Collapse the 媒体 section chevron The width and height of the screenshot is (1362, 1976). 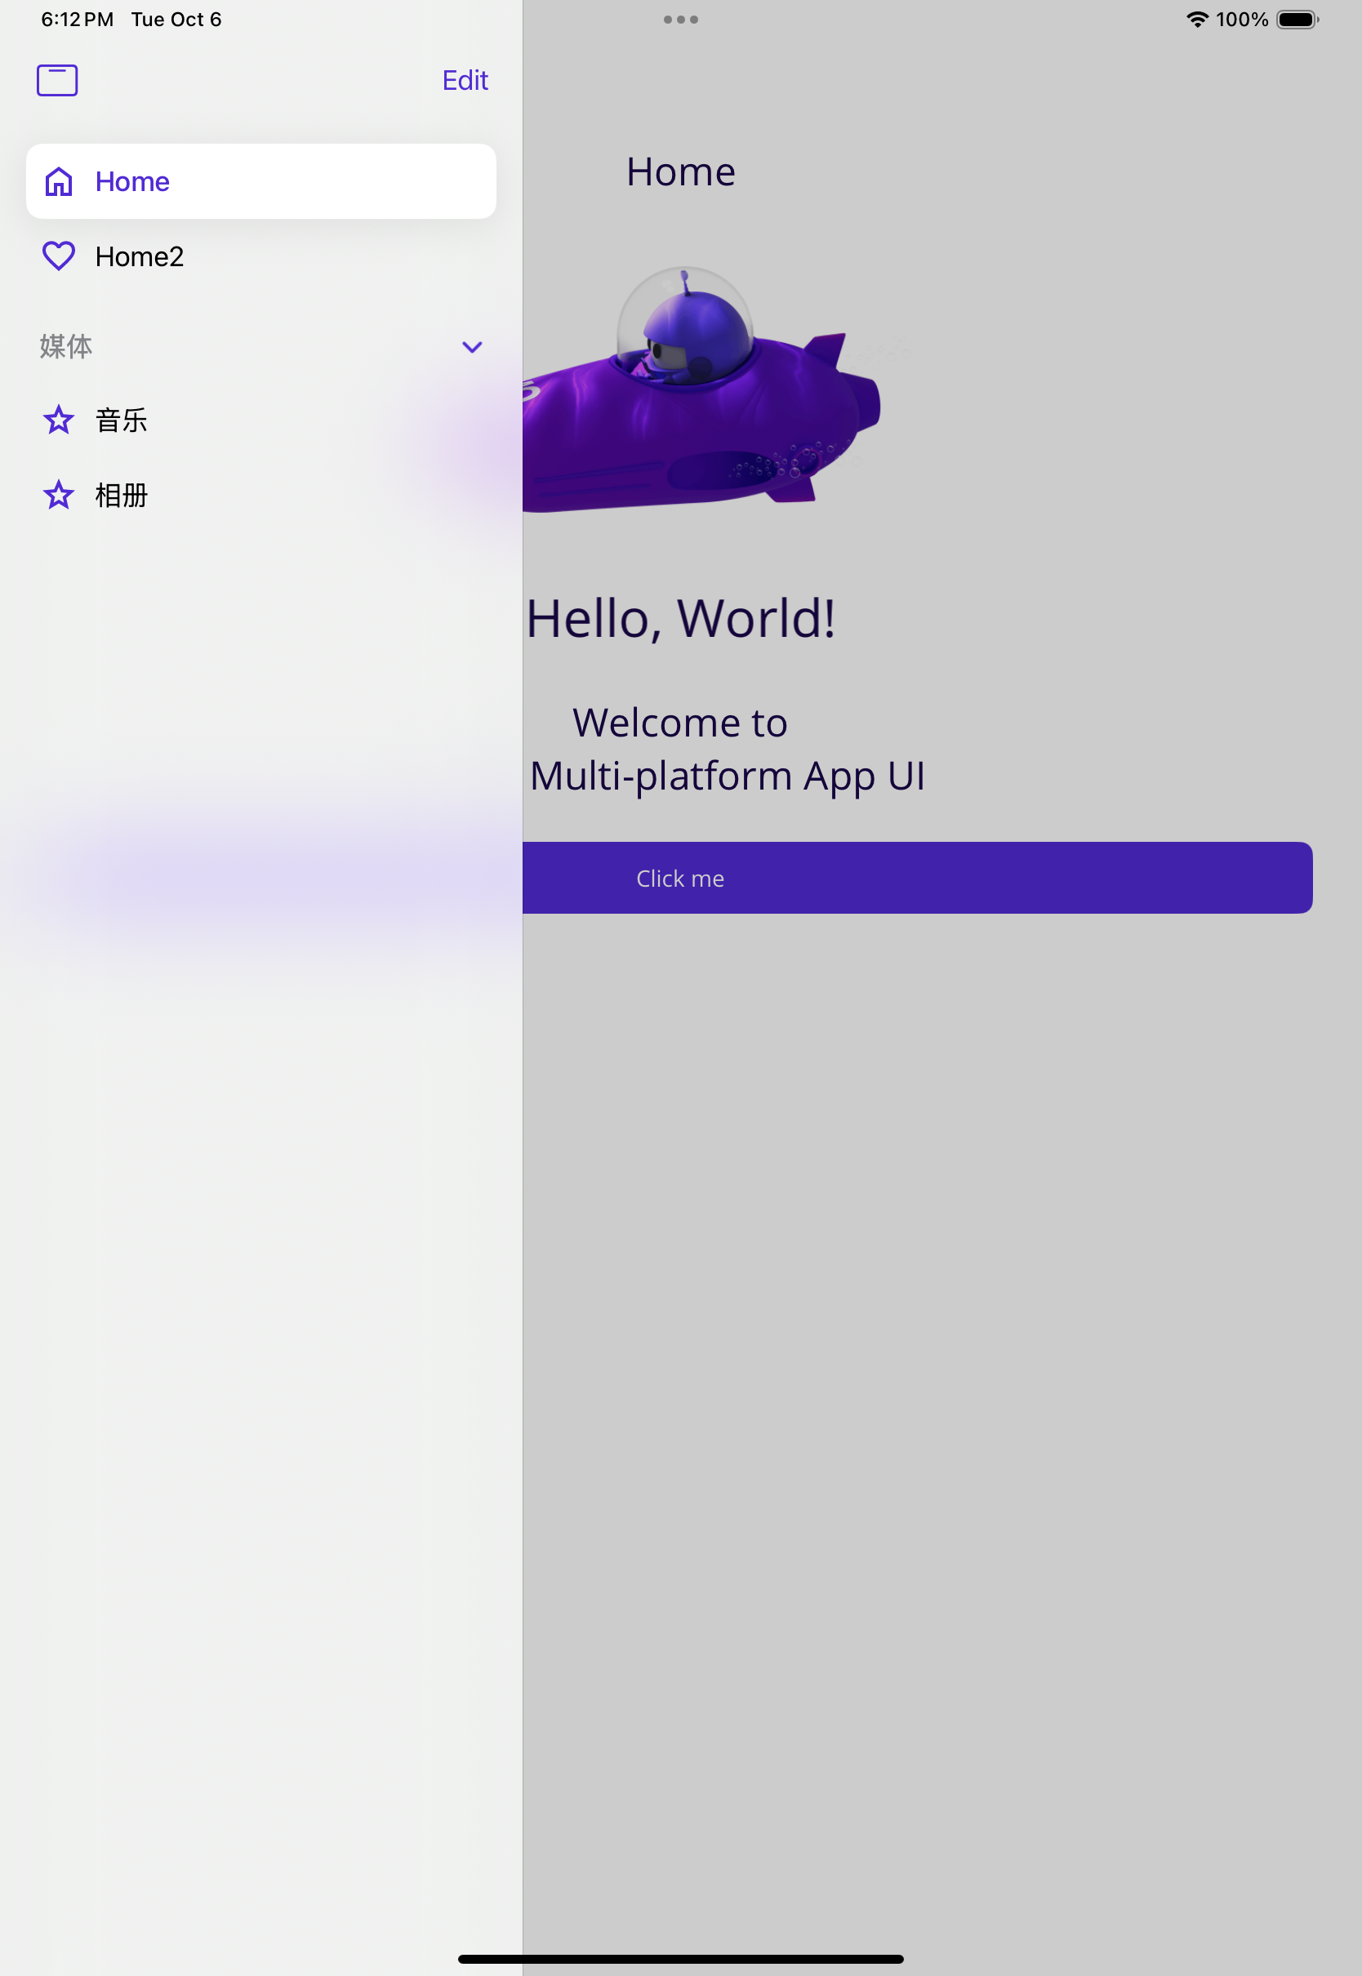point(472,347)
